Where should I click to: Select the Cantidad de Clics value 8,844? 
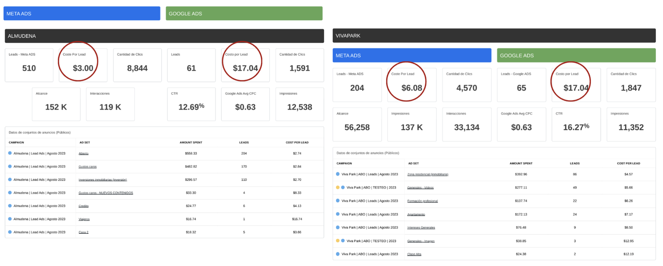tap(137, 68)
